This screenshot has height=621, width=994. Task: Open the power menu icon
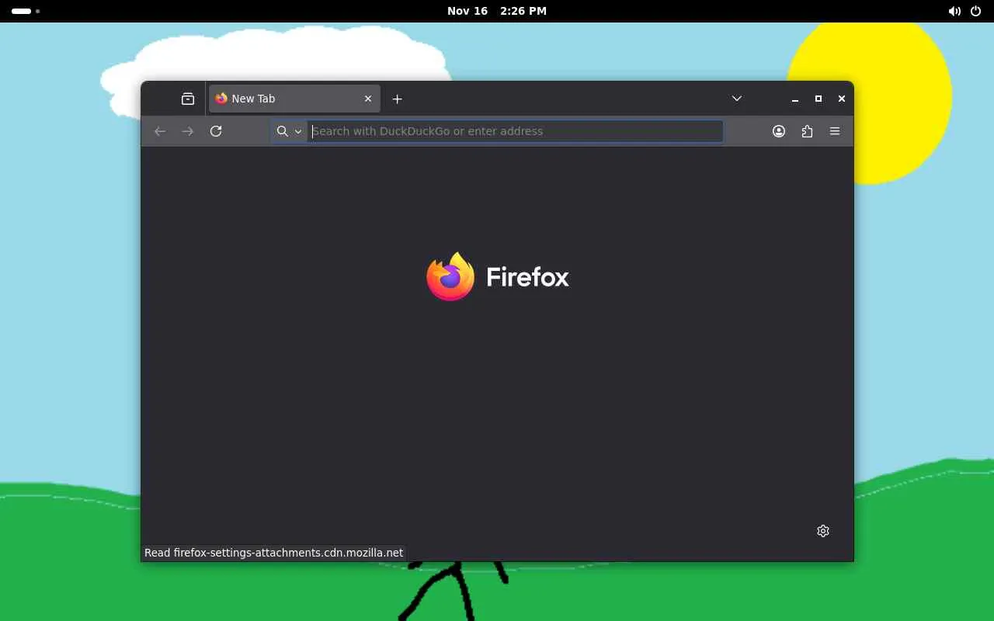(976, 11)
